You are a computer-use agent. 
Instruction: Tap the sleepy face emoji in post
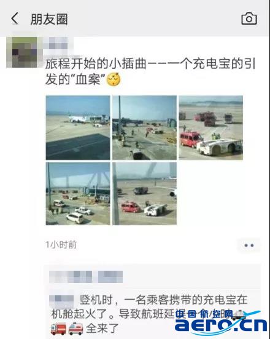pyautogui.click(x=114, y=79)
